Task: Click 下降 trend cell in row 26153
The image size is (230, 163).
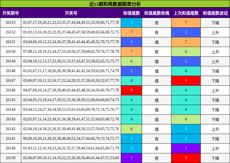Action: coord(215,23)
